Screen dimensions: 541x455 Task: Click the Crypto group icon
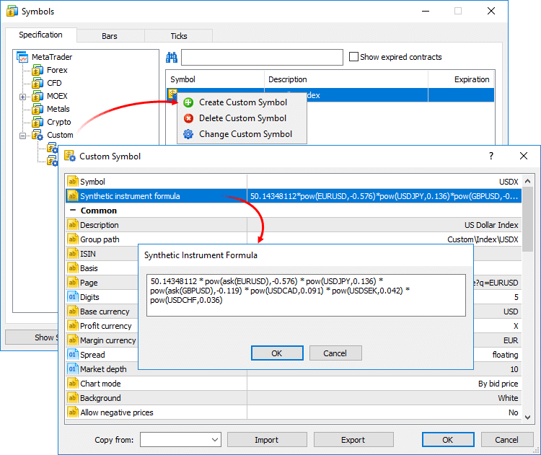[38, 122]
